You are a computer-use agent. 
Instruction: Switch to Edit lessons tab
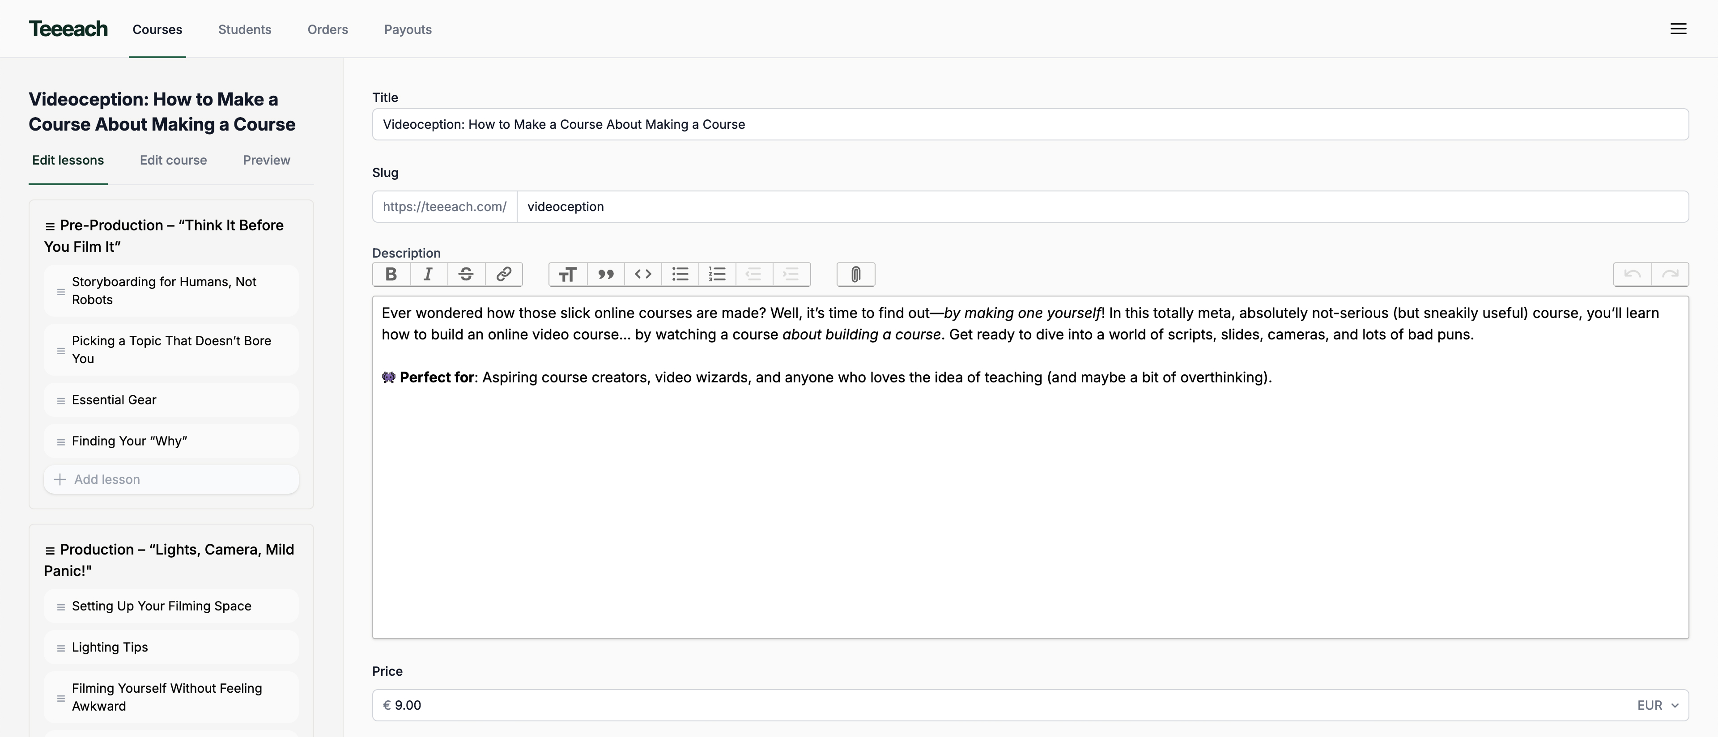[x=68, y=160]
